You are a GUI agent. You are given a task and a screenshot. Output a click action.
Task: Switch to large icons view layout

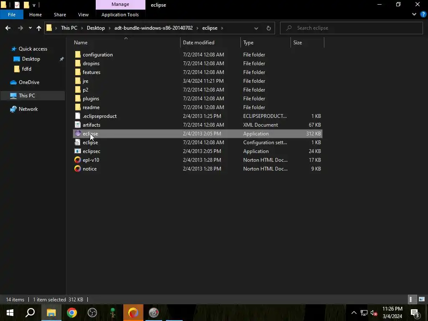pos(421,299)
